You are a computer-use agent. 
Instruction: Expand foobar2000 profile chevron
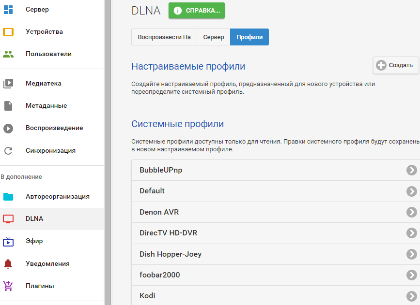point(412,275)
